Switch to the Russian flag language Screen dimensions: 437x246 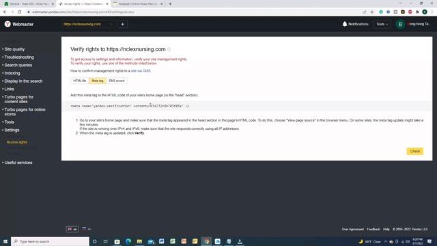click(x=87, y=229)
